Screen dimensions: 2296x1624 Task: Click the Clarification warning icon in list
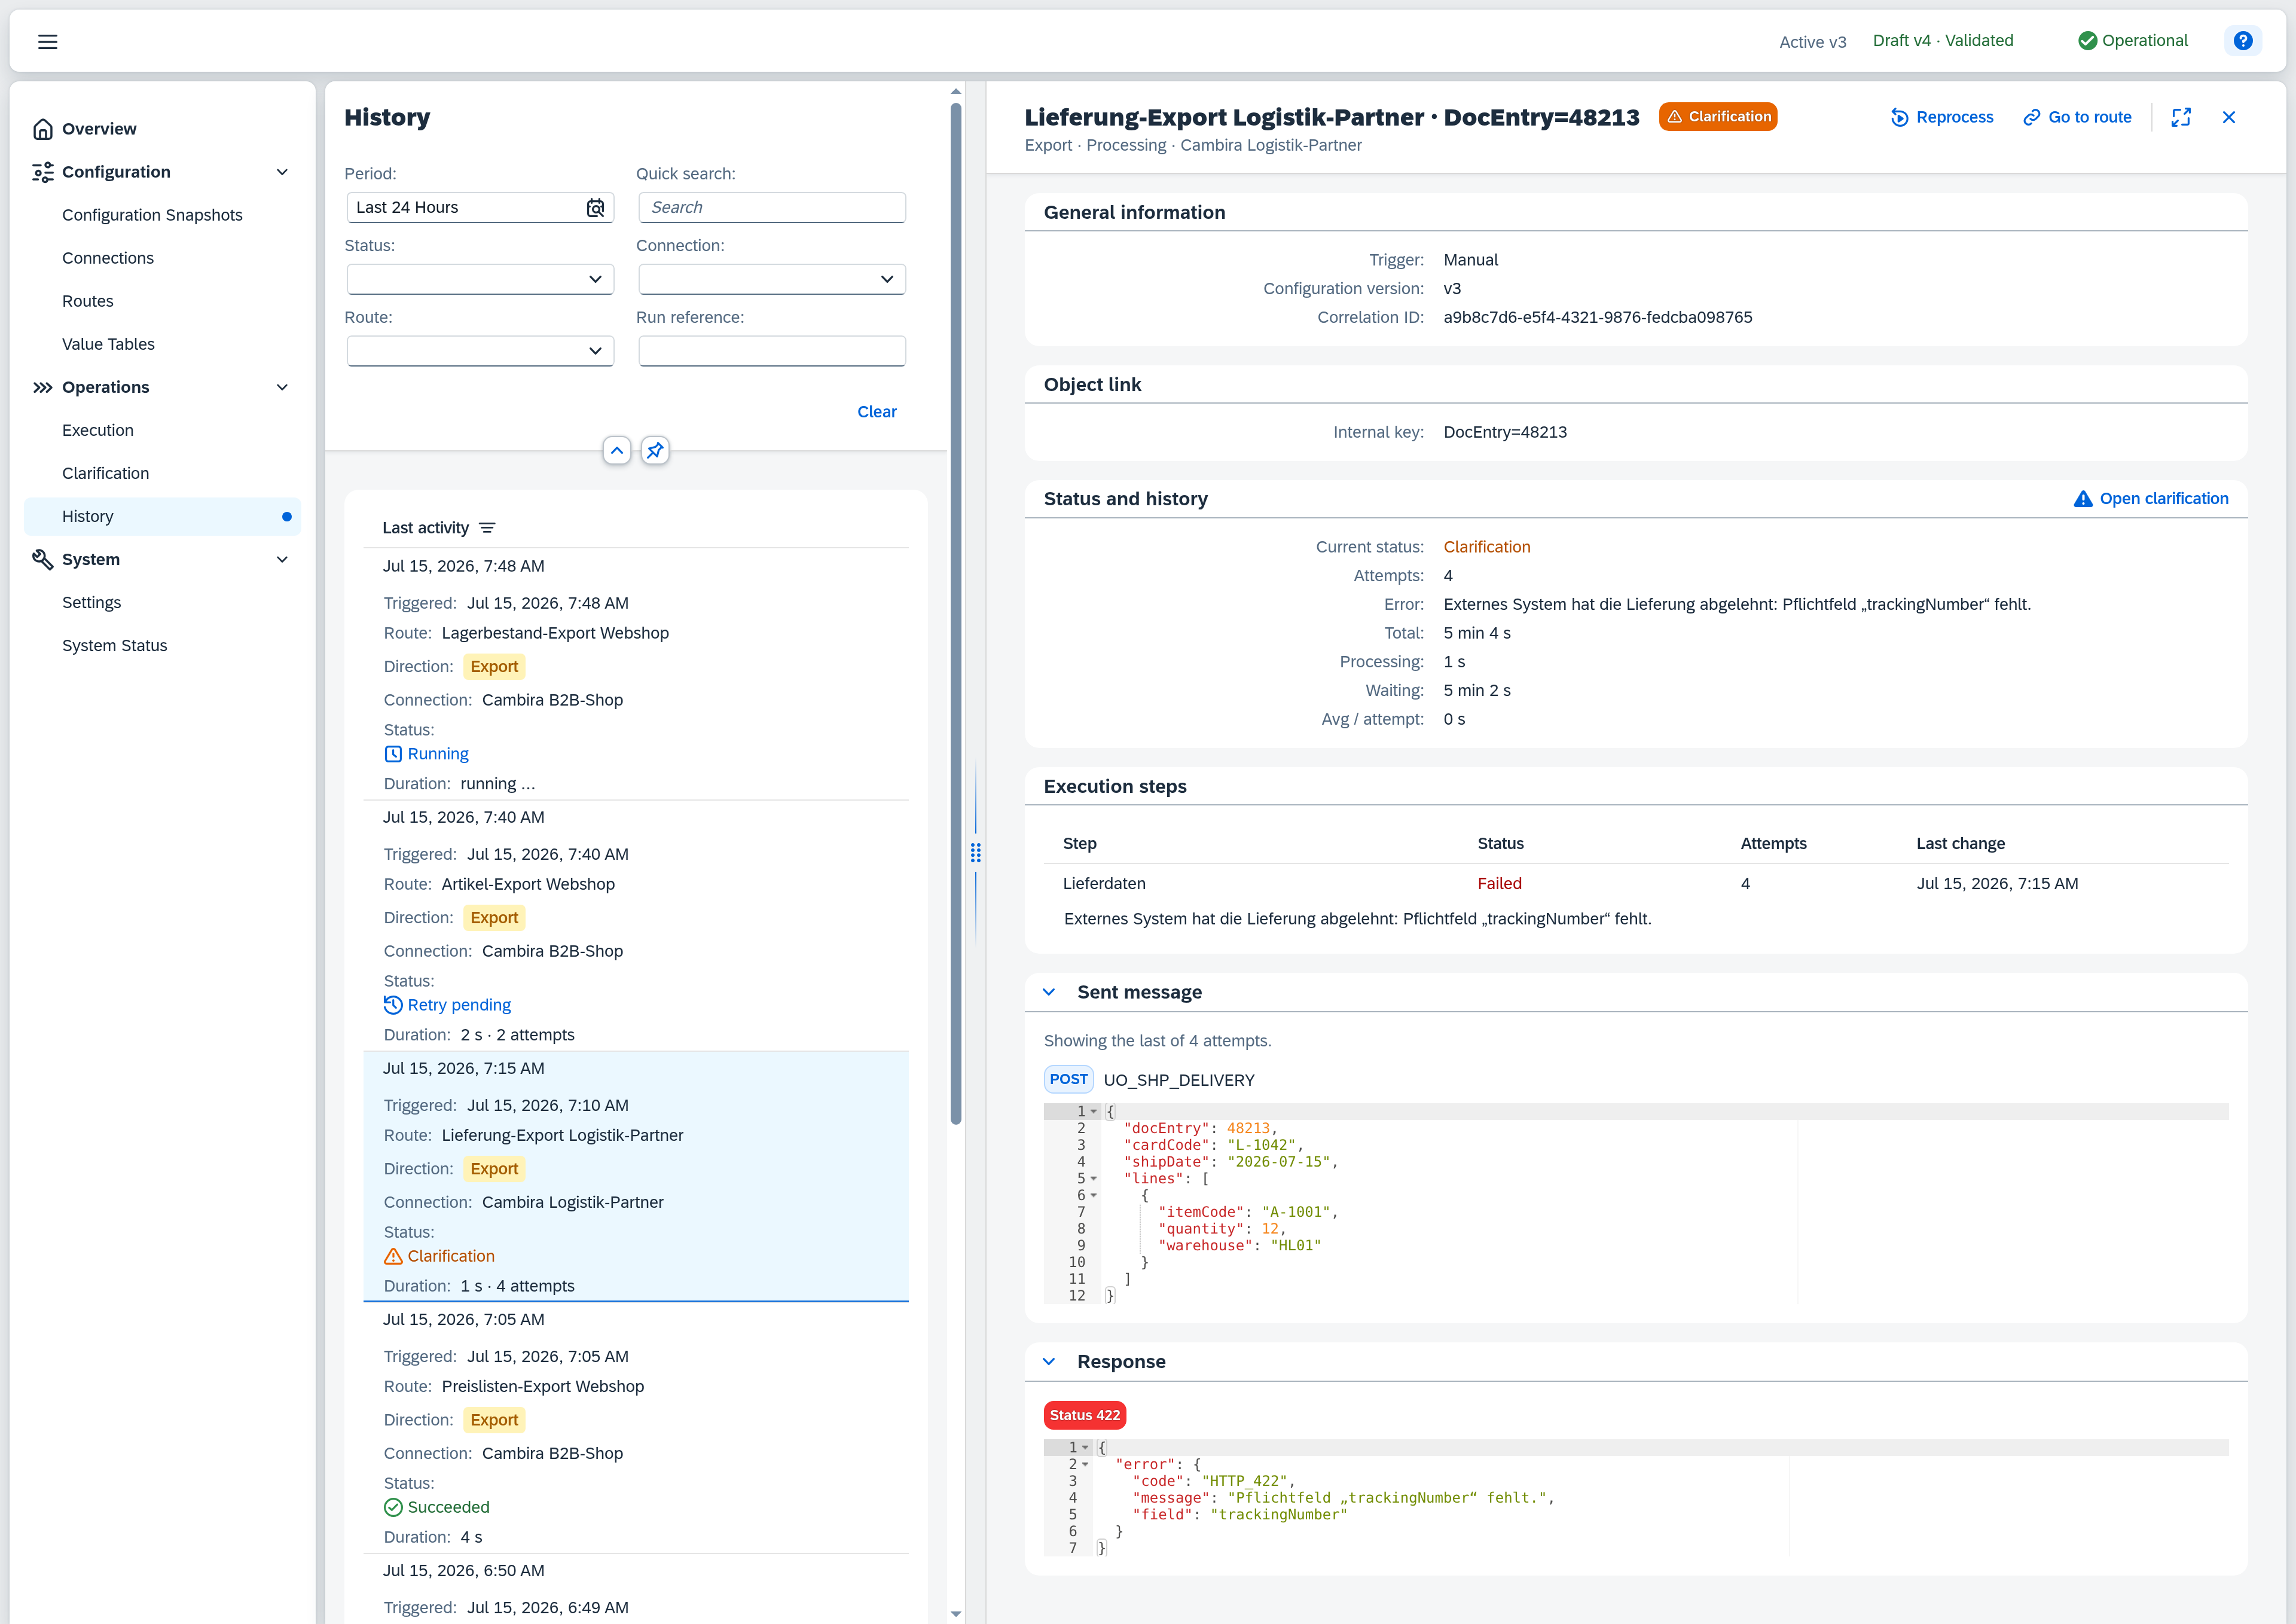[393, 1256]
